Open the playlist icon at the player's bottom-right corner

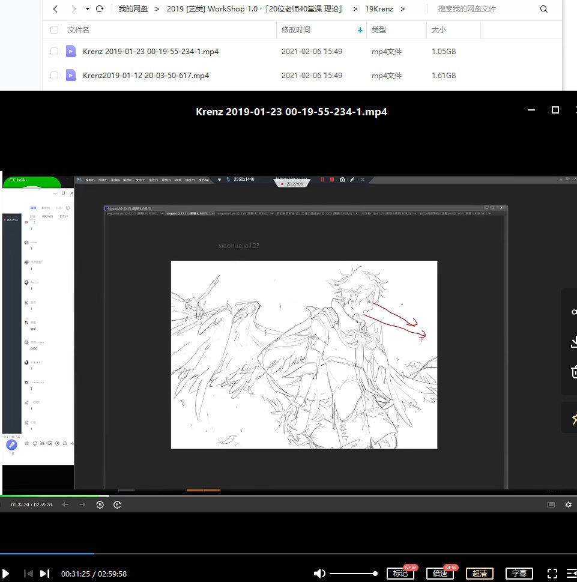[x=570, y=574]
